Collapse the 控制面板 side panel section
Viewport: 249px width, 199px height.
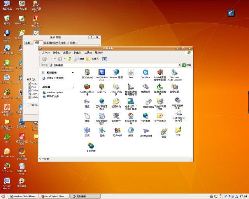click(x=72, y=73)
